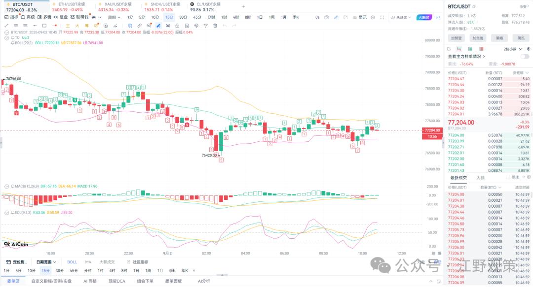Image resolution: width=533 pixels, height=287 pixels.
Task: Open the 未命名 layout dropdown
Action: point(401,17)
